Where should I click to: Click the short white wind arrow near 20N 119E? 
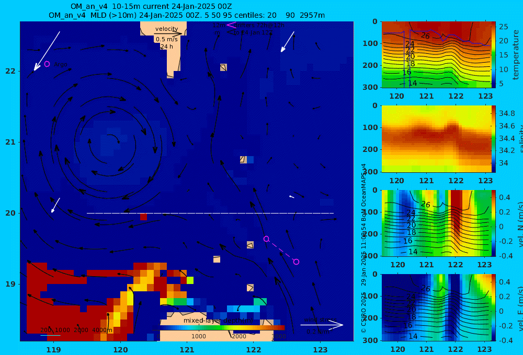55,205
